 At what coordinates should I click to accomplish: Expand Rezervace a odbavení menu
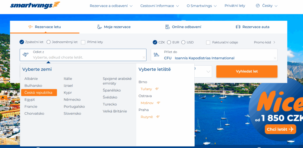(x=111, y=6)
